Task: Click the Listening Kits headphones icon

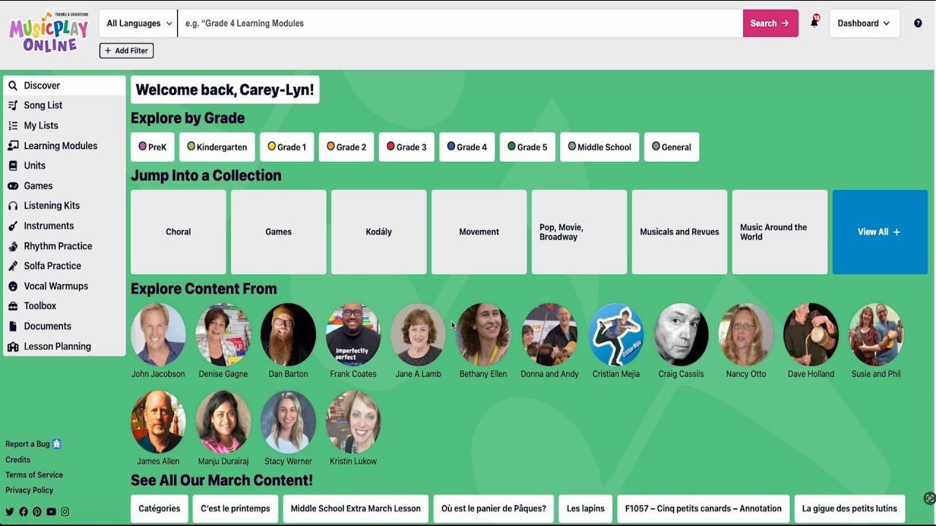Action: [12, 206]
